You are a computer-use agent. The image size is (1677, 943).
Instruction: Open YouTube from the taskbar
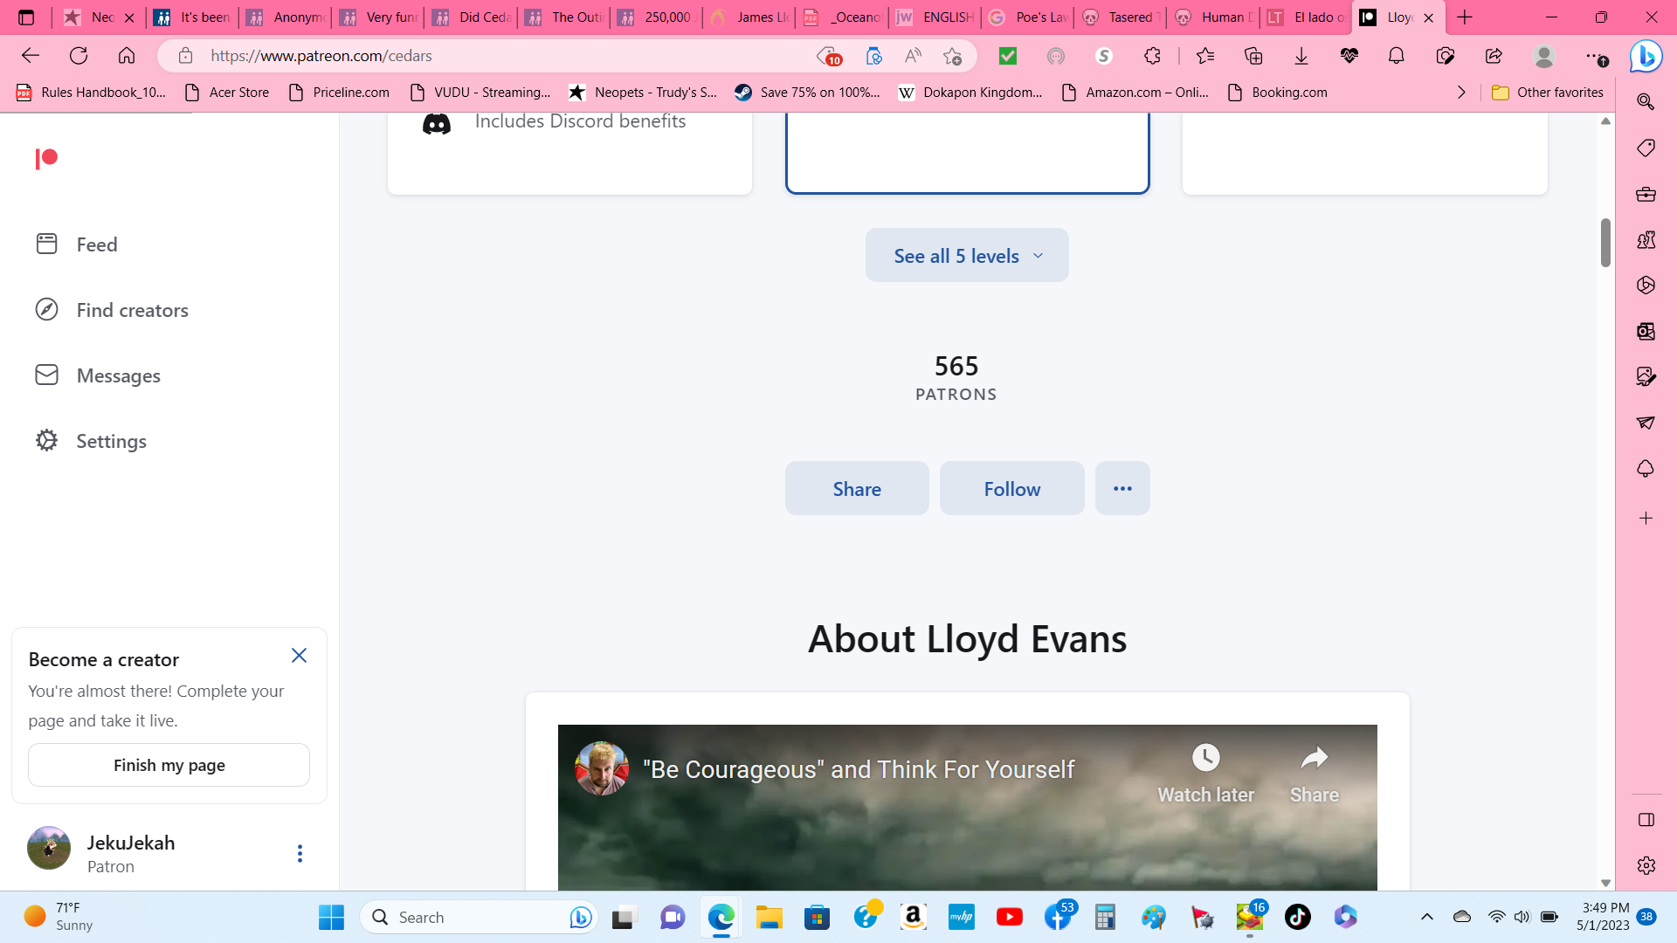point(1009,917)
